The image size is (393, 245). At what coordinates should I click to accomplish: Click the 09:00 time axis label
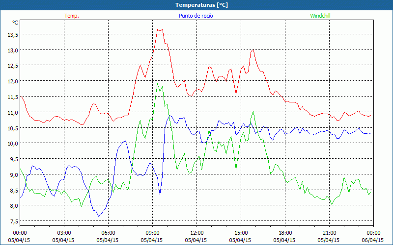click(152, 233)
